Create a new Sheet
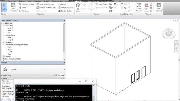This screenshot has width=180, height=101. point(122,4)
